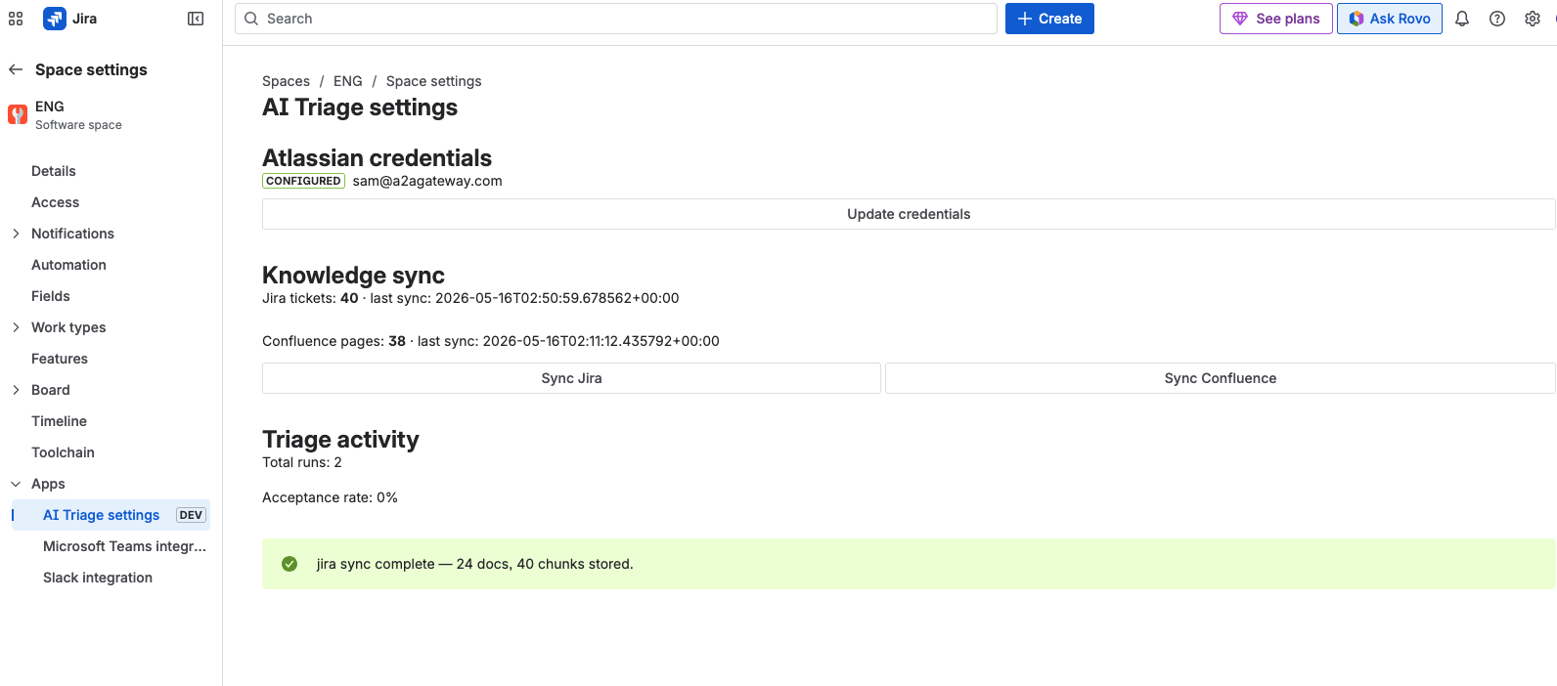Click the AI Triage settings heading
Viewport: 1557px width, 686px height.
tap(360, 107)
